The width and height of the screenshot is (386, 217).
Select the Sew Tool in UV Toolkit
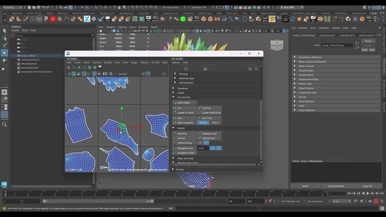tap(209, 118)
